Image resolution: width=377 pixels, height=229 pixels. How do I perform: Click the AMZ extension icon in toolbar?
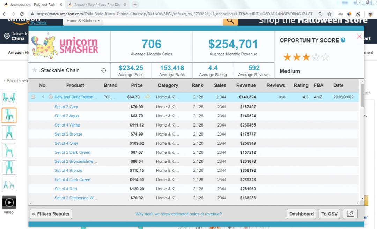point(341,14)
